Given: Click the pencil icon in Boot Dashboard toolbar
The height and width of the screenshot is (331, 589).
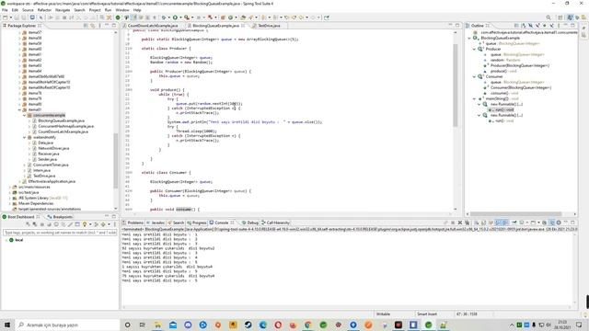Looking at the screenshot, I should coord(70,224).
